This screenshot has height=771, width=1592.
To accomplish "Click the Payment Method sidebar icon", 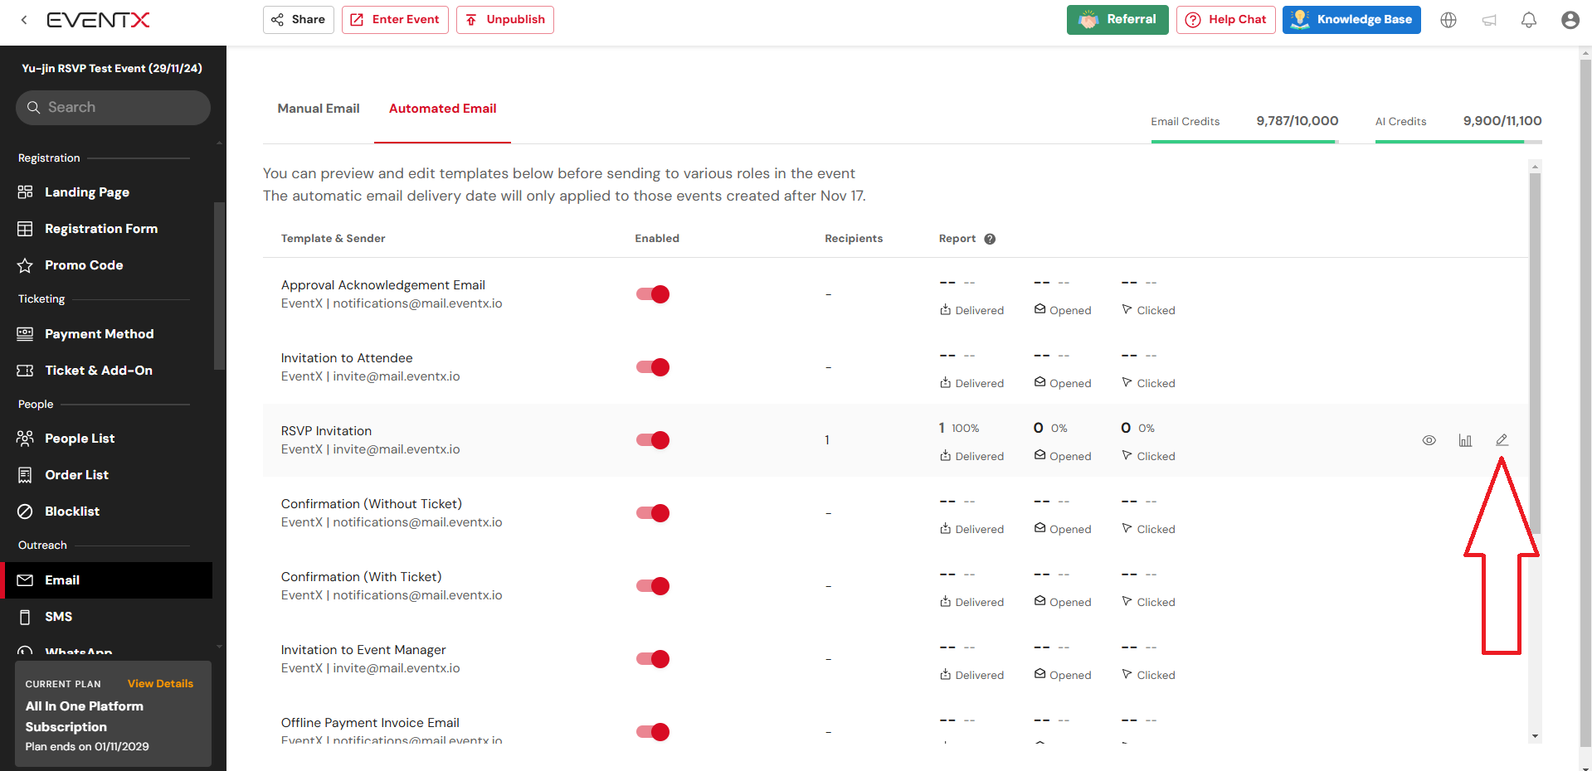I will point(25,334).
